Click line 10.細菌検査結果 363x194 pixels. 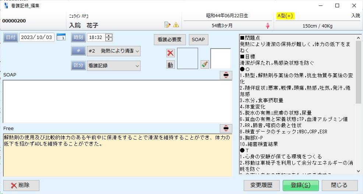click(x=259, y=144)
